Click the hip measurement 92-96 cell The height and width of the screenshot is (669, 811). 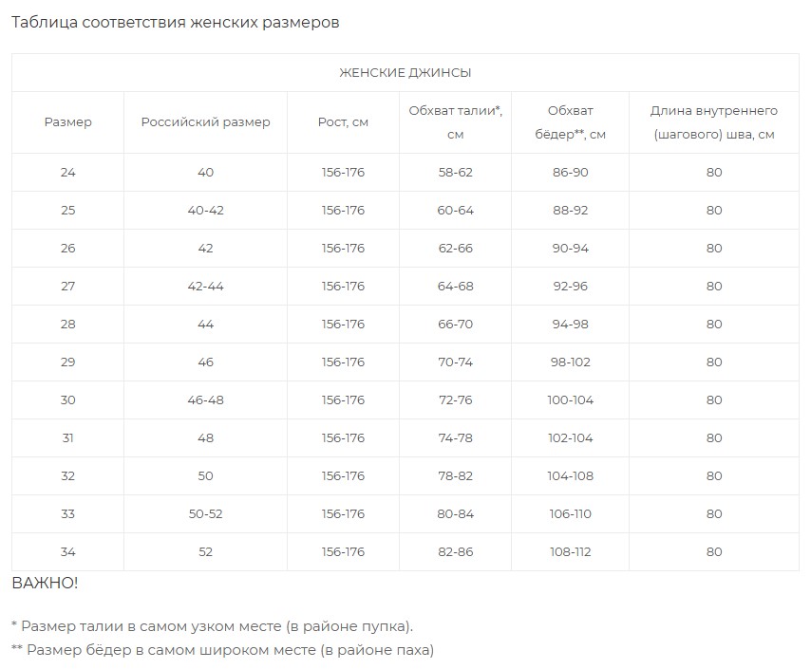[x=570, y=287]
